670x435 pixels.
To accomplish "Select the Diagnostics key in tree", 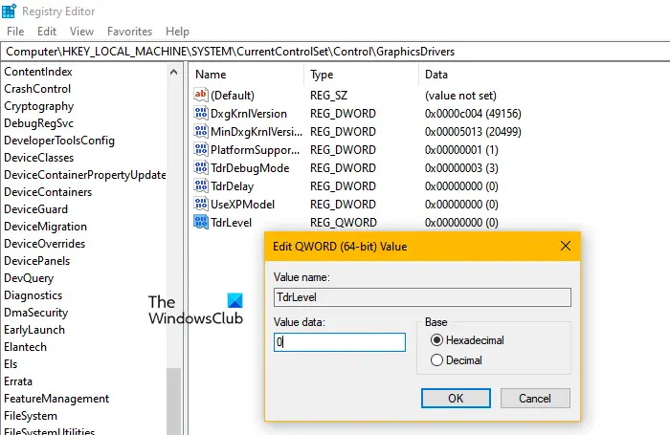I will (33, 295).
